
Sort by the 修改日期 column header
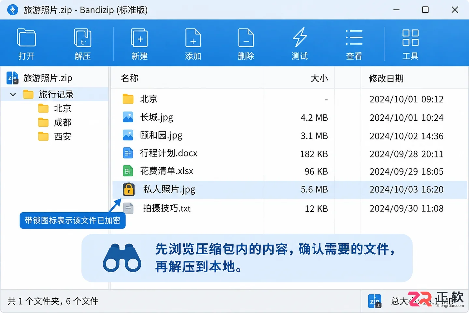(386, 78)
